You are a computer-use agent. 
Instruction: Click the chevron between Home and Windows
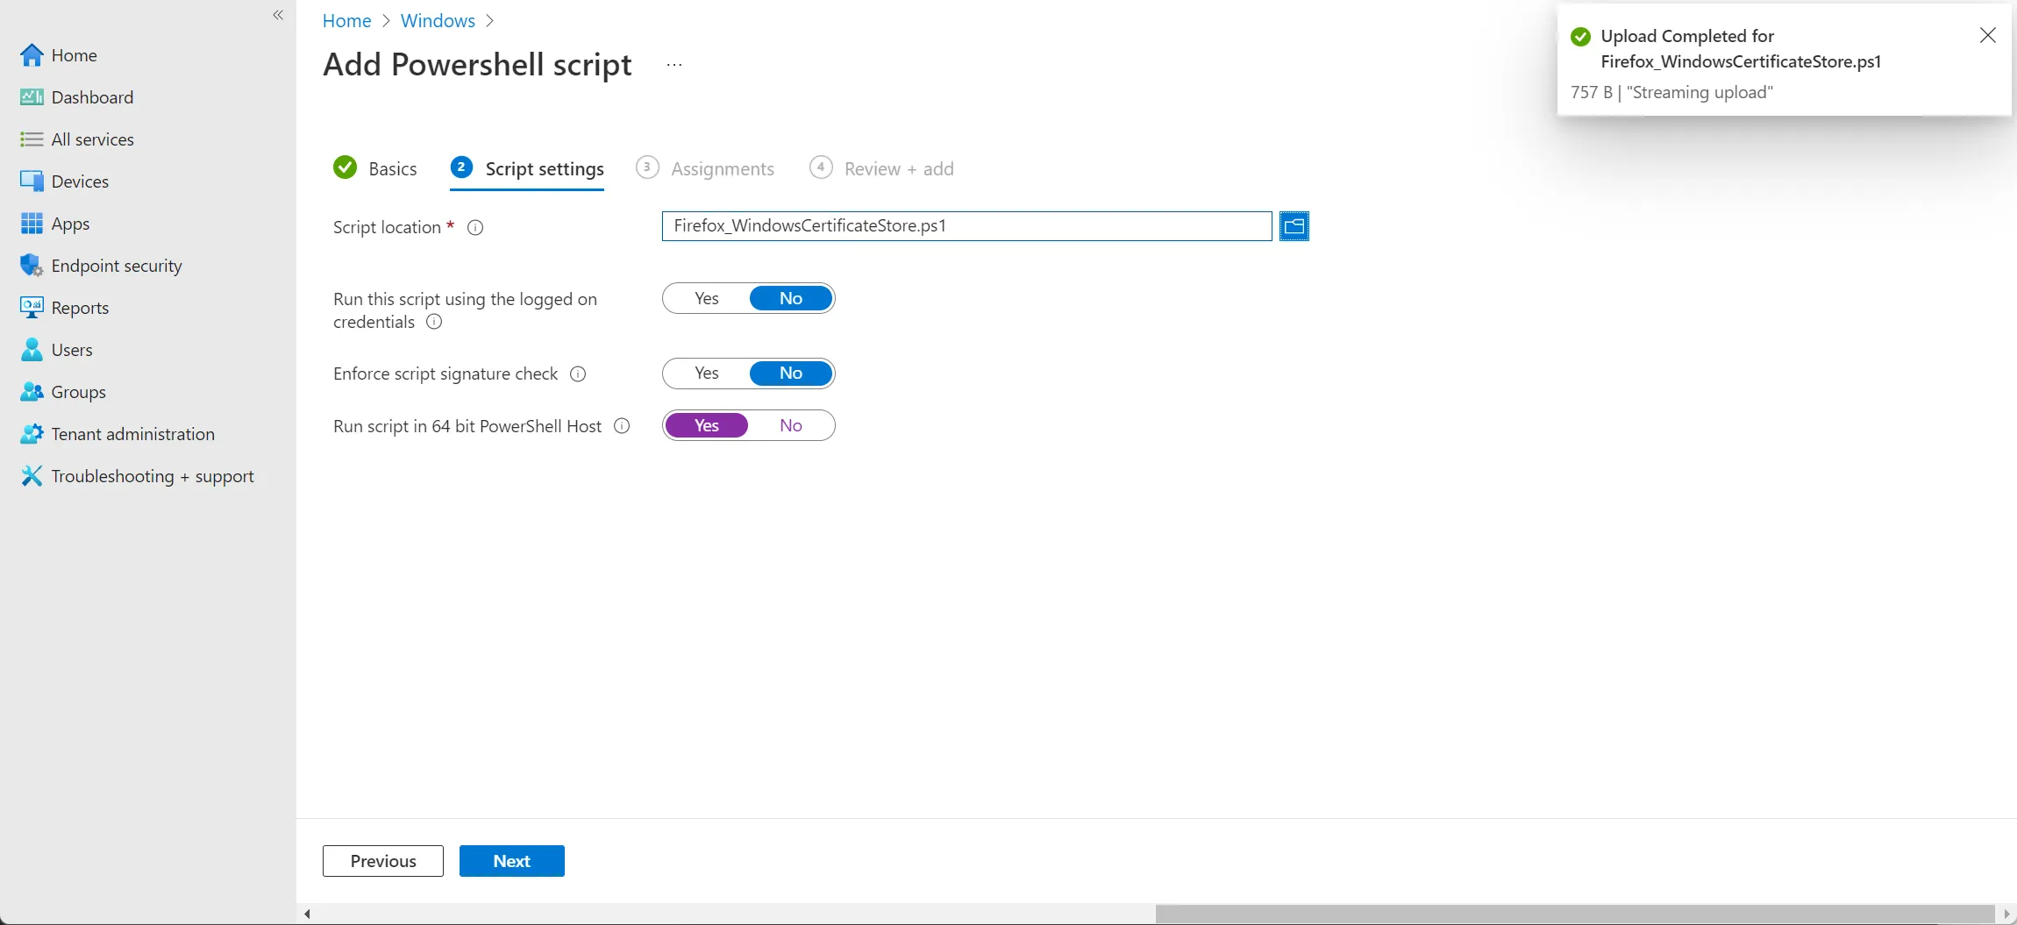point(386,21)
